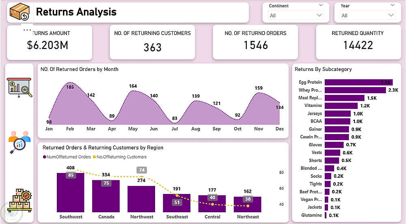Viewport: 406px width, 224px height.
Task: Select the Jerseys bar in subcategory chart
Action: tap(338, 114)
